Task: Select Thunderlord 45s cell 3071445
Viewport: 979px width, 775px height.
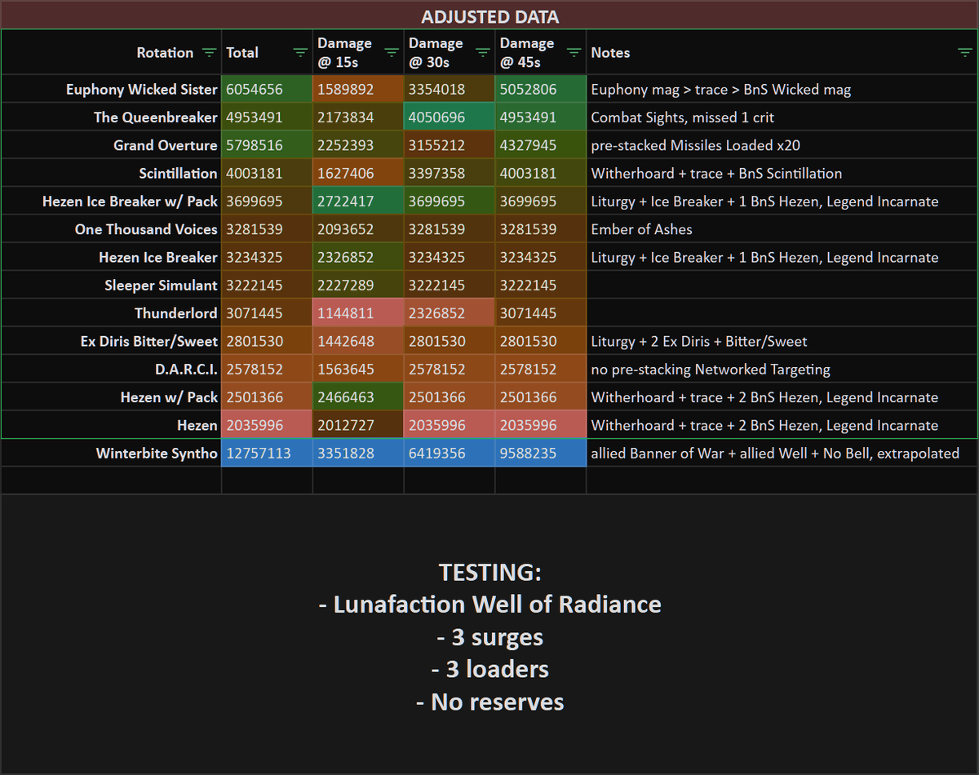Action: click(541, 313)
